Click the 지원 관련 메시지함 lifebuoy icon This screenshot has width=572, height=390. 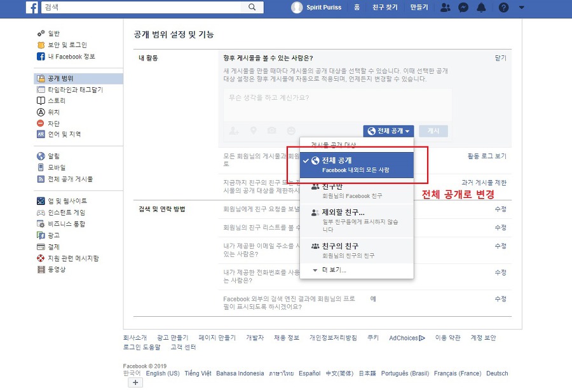[x=41, y=258]
